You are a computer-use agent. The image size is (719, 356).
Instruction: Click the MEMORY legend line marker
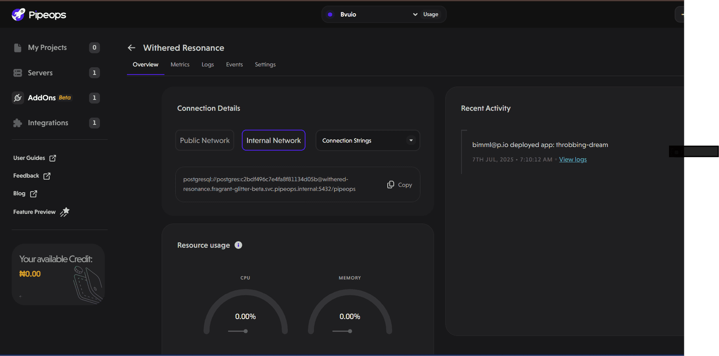342,331
